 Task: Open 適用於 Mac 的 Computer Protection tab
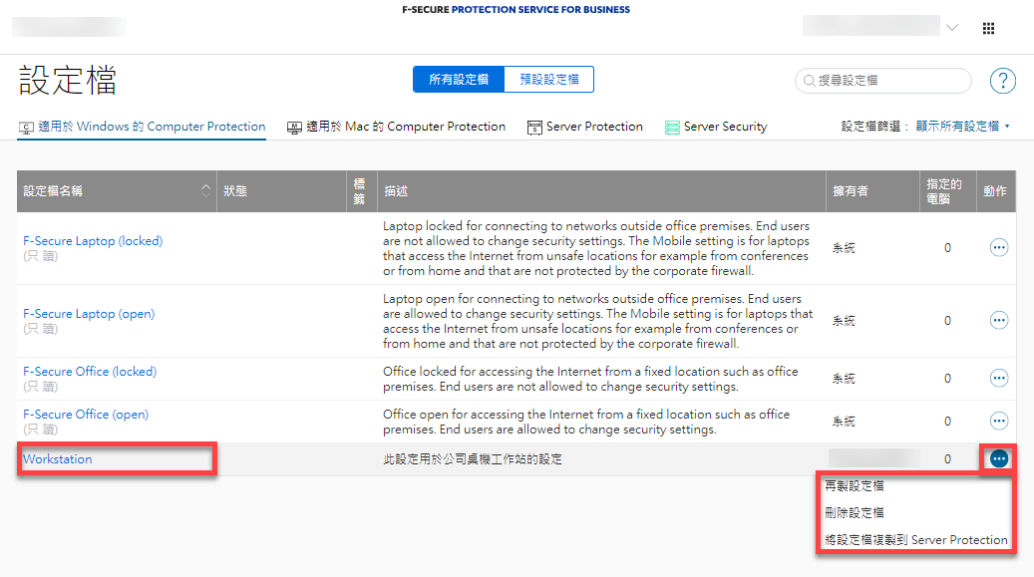pos(396,127)
